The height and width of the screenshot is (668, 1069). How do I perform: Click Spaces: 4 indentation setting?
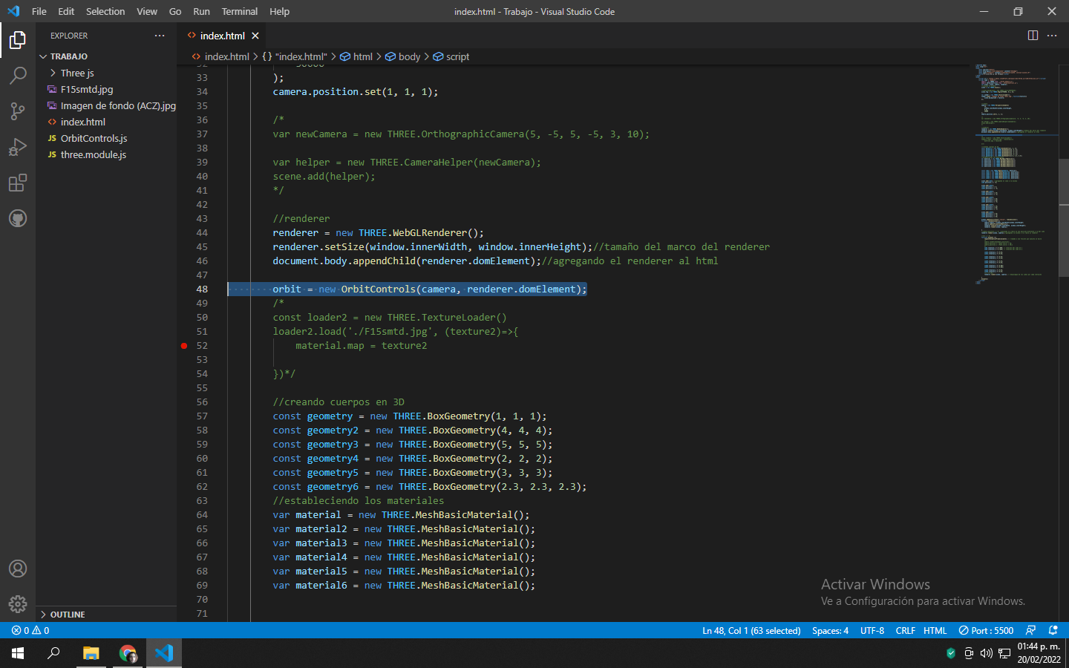[830, 630]
